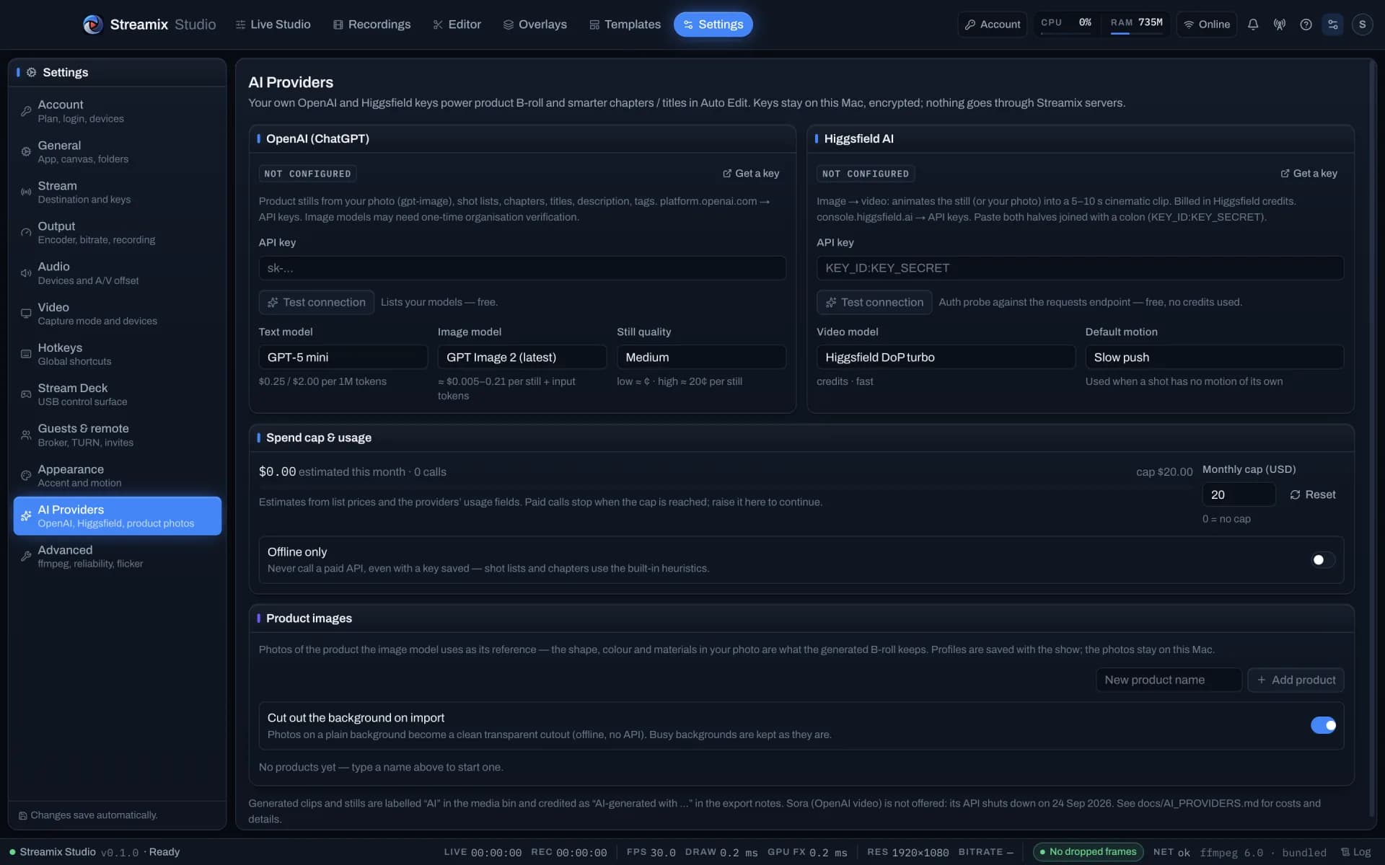The height and width of the screenshot is (865, 1385).
Task: Open Hotkeys settings in sidebar
Action: click(x=118, y=354)
